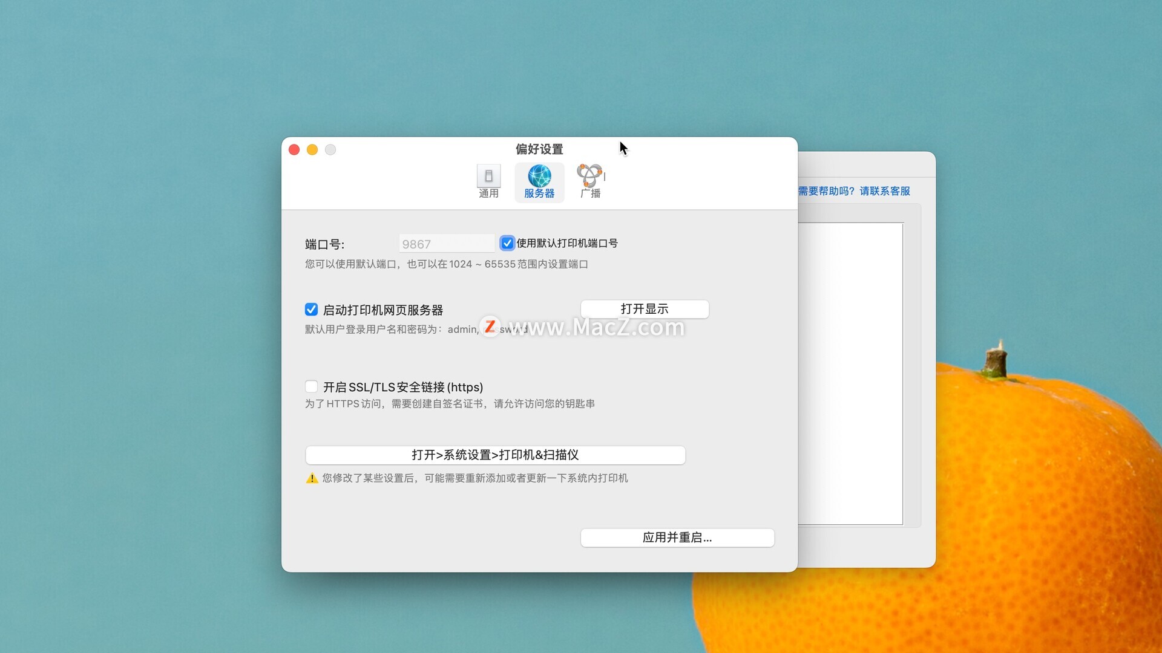Close the 偏好设置 window

[294, 149]
